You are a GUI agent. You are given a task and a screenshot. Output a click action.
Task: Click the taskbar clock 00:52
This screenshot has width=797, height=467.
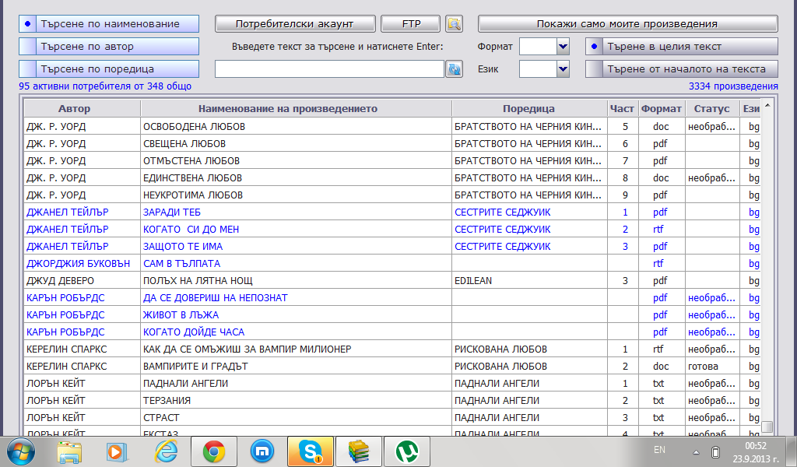755,446
